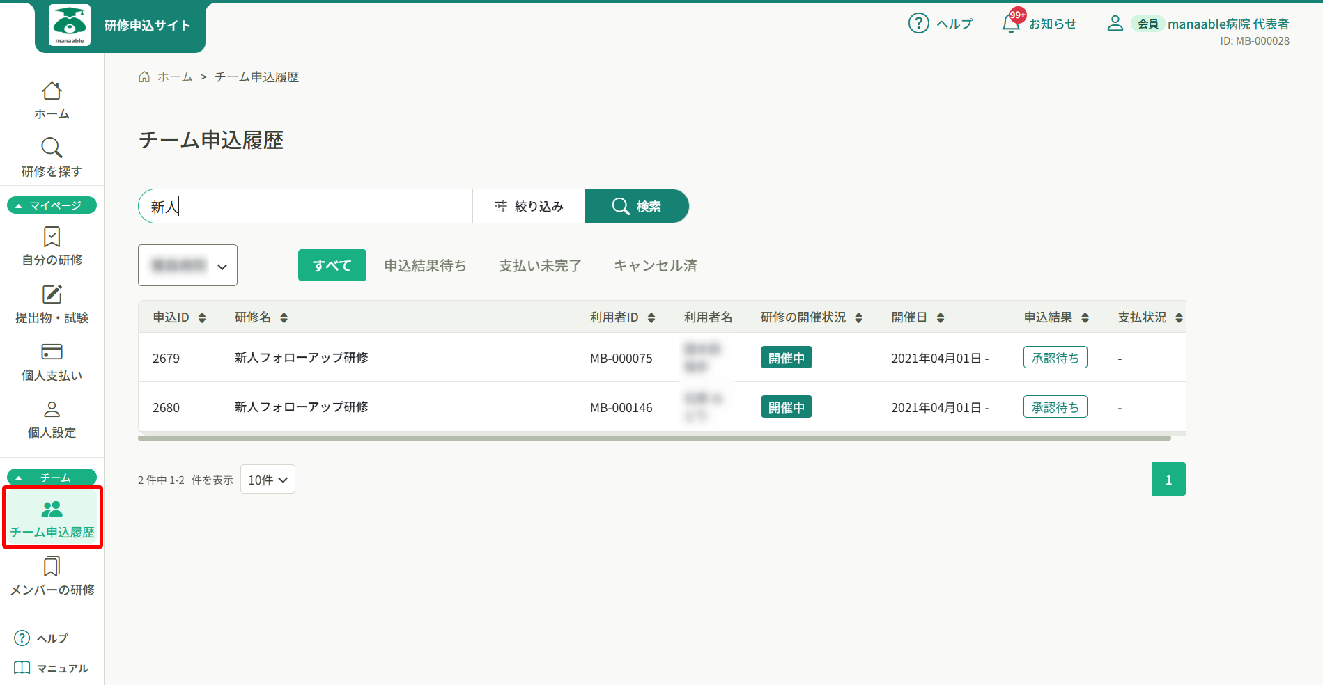Screen dimensions: 1323x685
Task: Sort table by 開催日 column
Action: [941, 318]
